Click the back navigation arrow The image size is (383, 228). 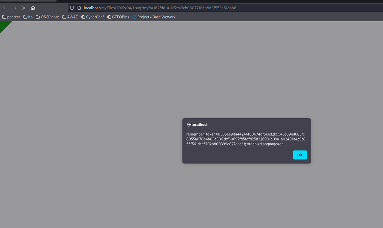coord(5,8)
